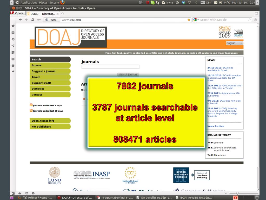The width and height of the screenshot is (266, 200).
Task: Open news 18/4 2011 DOAJ listed item
Action: (222, 112)
